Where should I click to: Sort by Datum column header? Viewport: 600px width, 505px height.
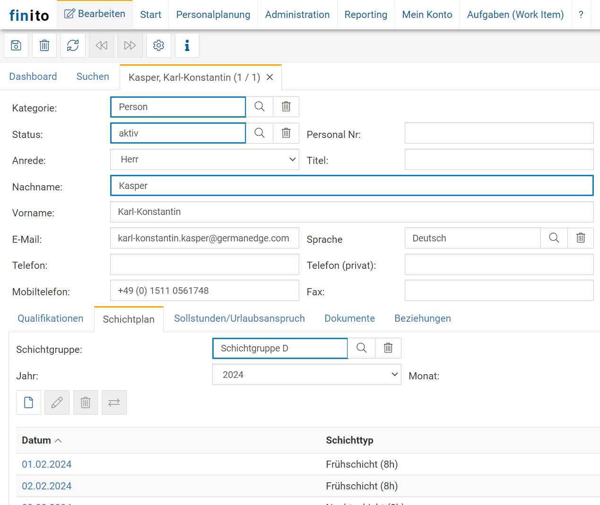[37, 440]
